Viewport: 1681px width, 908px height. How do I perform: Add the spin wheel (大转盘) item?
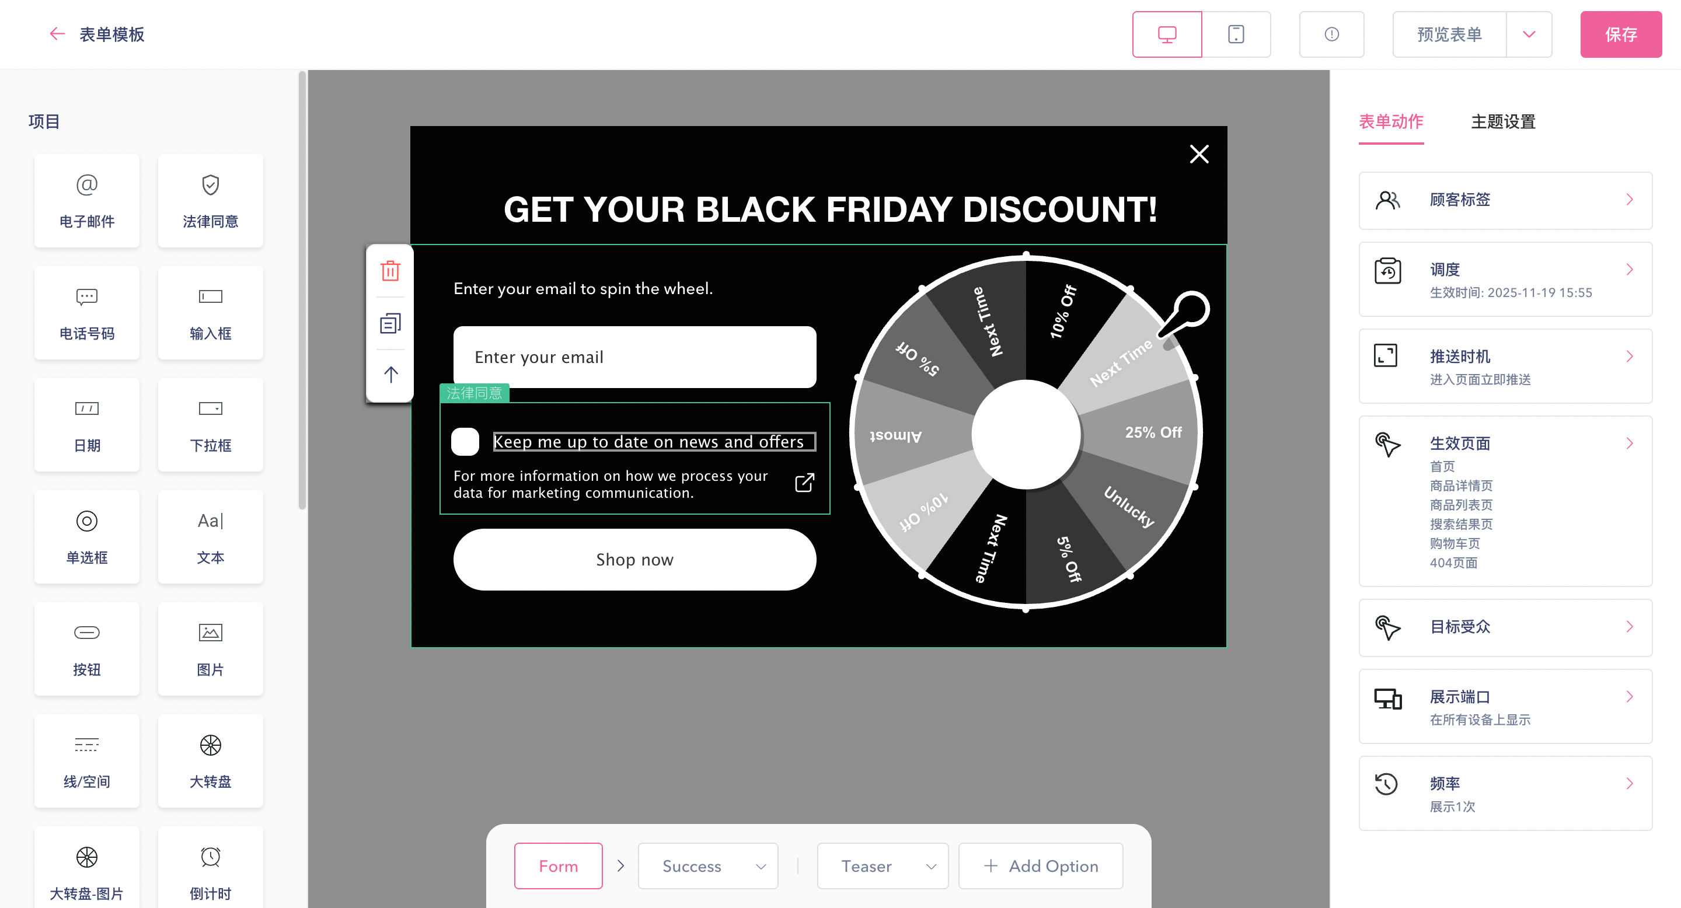coord(210,760)
